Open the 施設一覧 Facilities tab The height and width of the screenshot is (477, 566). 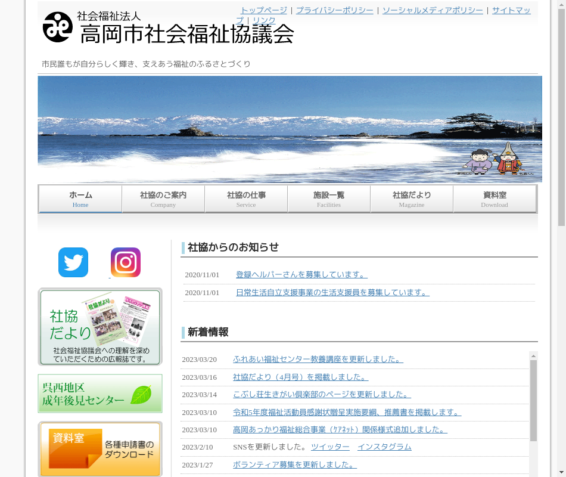[329, 199]
